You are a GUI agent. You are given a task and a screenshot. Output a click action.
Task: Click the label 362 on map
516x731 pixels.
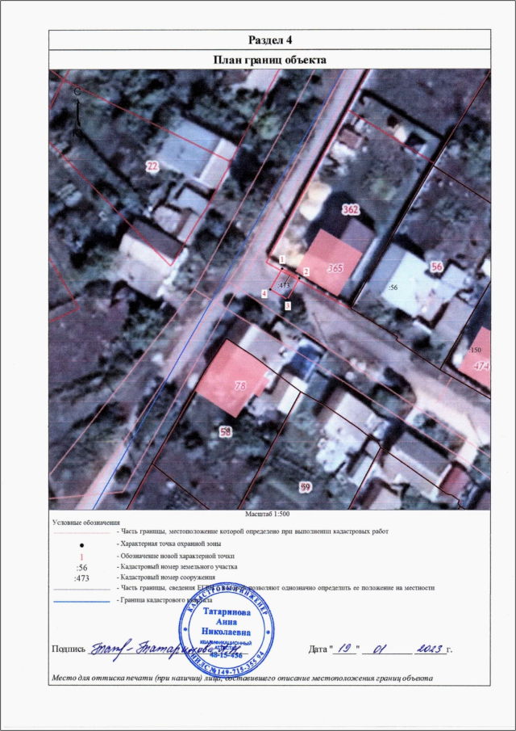[350, 210]
